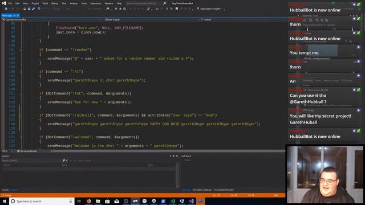The image size is (365, 205).
Task: Open Task View from the taskbar
Action: tap(79, 201)
